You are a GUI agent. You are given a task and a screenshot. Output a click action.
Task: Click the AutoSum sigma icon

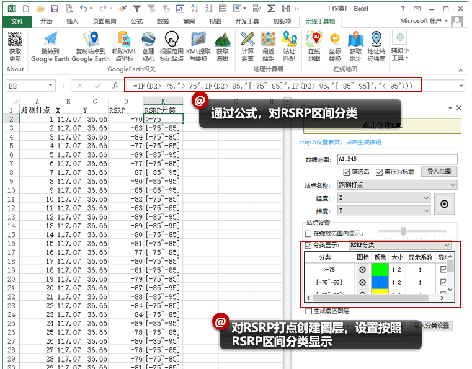click(271, 9)
